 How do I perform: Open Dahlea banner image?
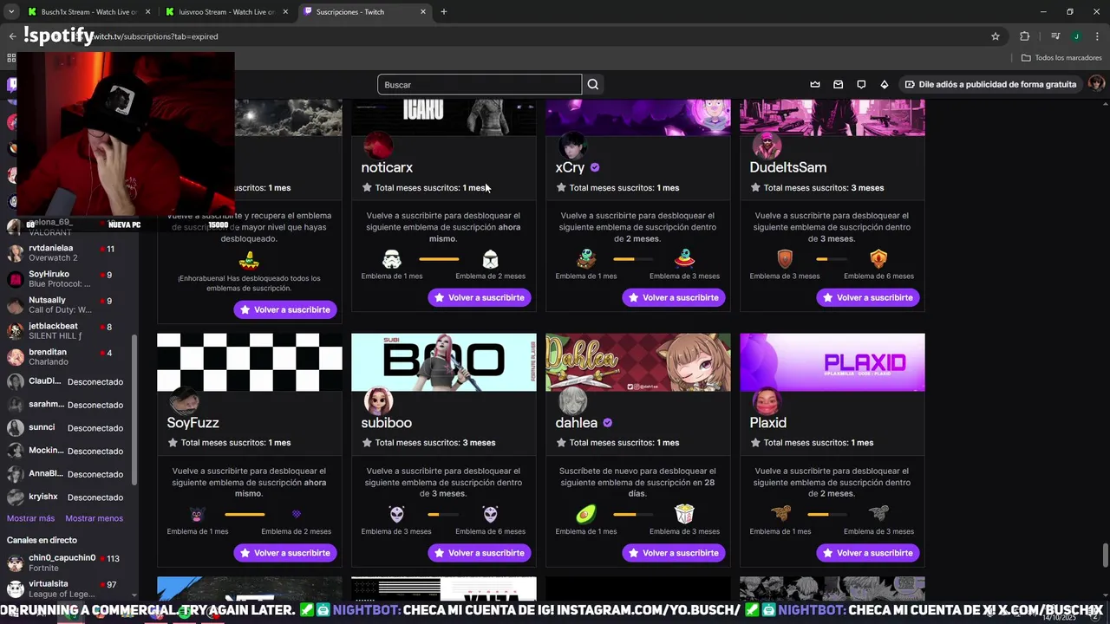tap(638, 362)
